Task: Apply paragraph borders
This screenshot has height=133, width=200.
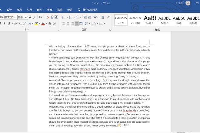Action: [x=101, y=23]
